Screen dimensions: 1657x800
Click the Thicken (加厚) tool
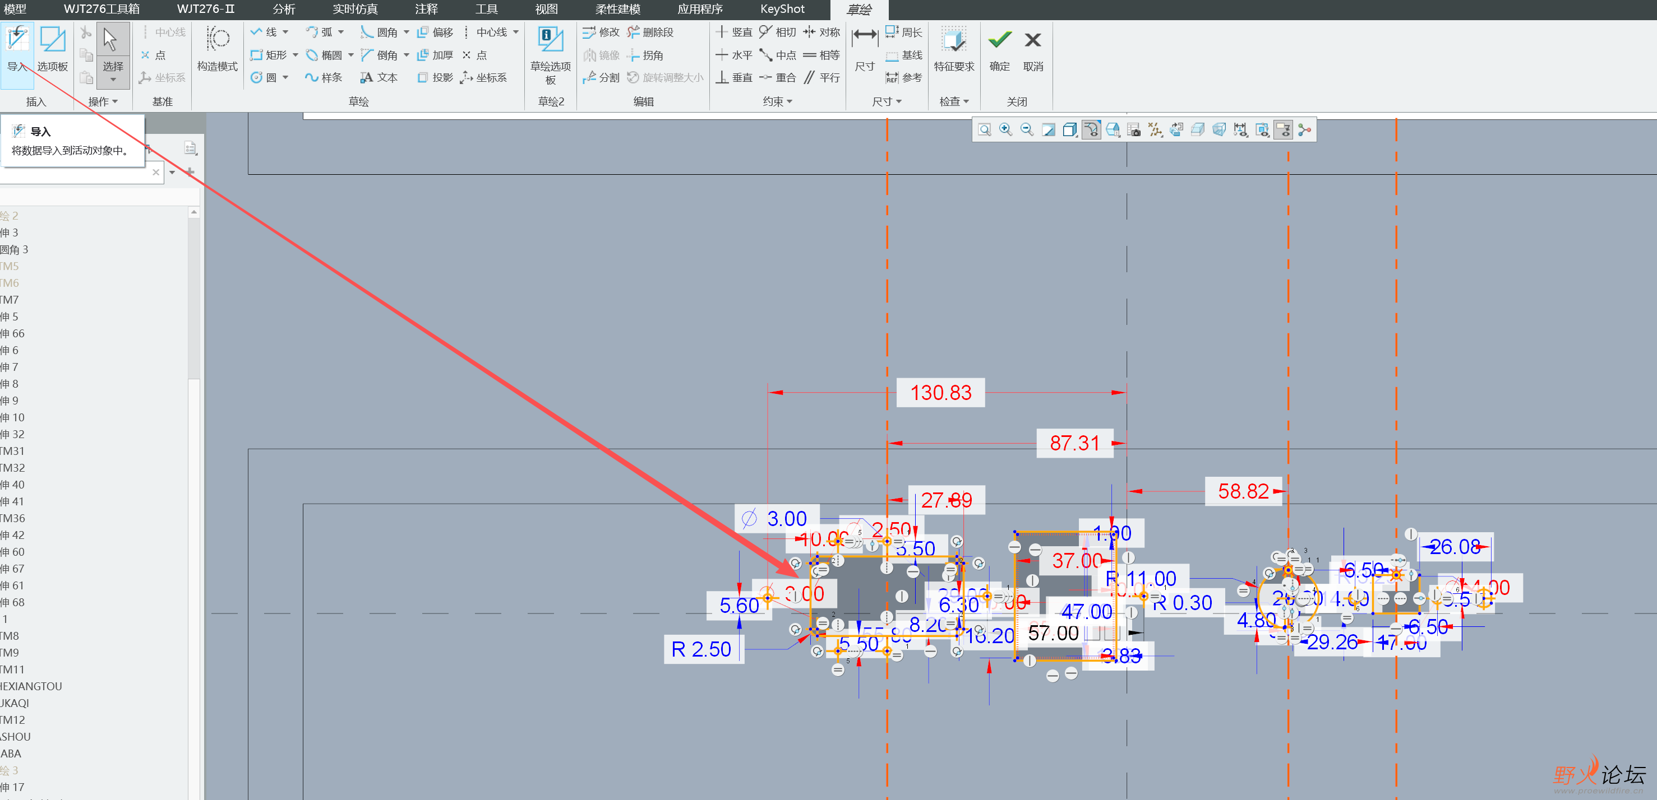435,55
